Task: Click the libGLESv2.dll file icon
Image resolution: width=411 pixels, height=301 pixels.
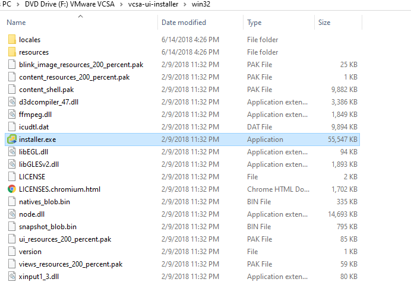Action: tap(12, 164)
